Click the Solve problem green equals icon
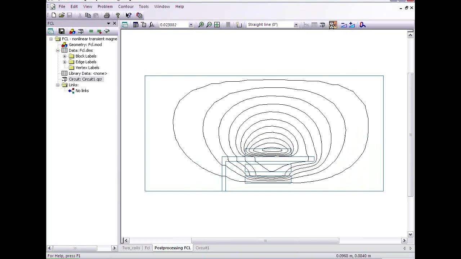The image size is (461, 259). 91,31
